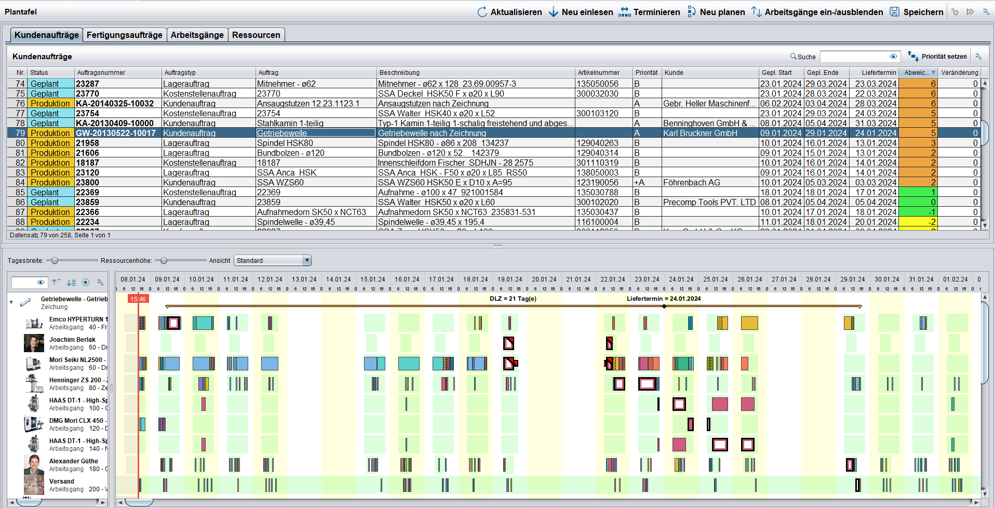Click Neu einlesen in the toolbar

tap(581, 11)
